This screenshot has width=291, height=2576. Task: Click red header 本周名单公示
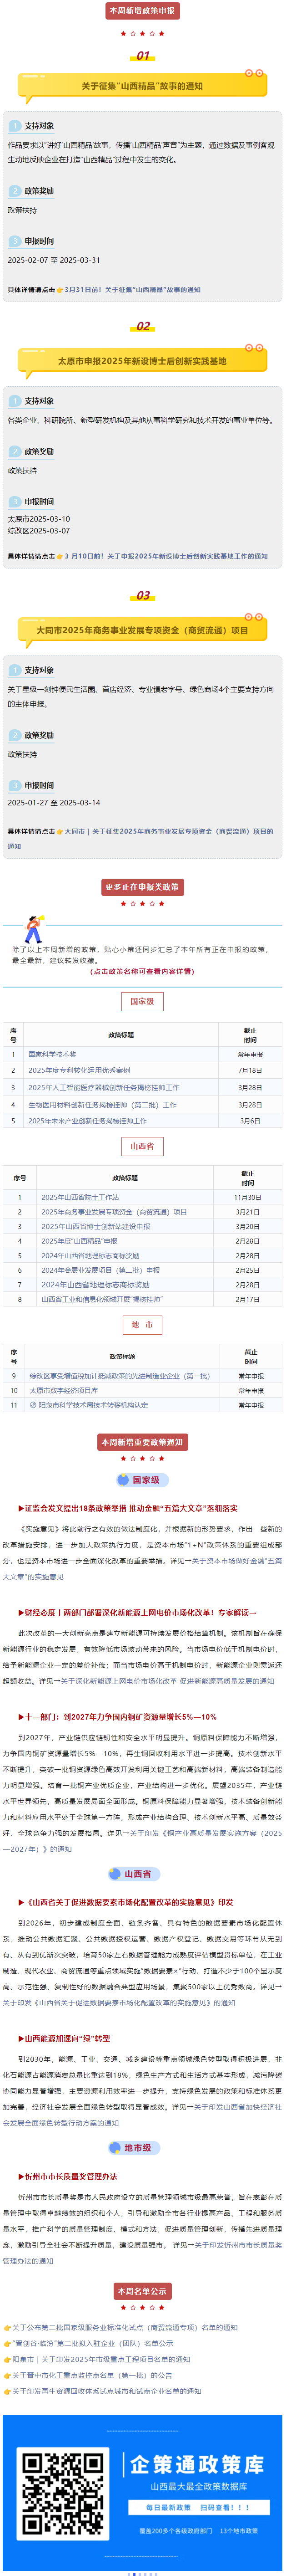click(141, 2291)
